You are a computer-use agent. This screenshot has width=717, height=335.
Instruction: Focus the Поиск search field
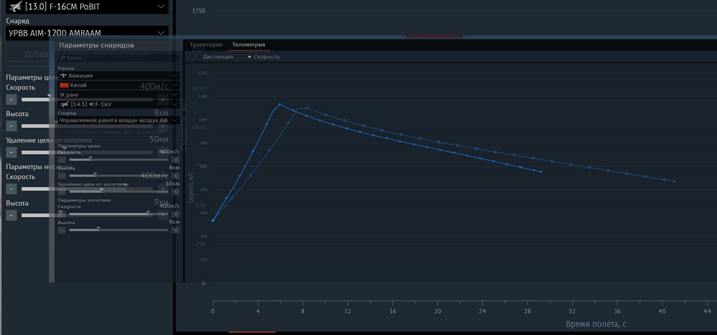pos(118,58)
